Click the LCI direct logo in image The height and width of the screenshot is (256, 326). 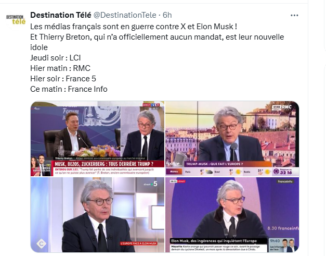[x=151, y=105]
